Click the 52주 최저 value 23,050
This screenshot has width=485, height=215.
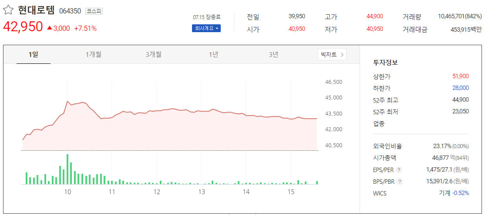coord(461,111)
